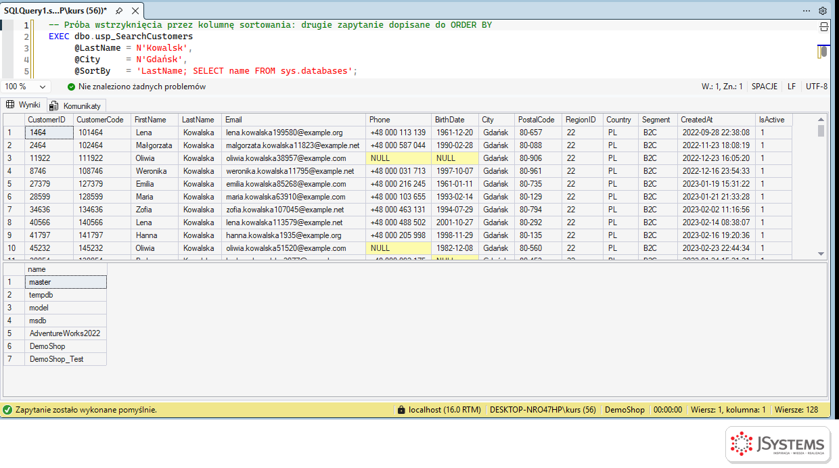The width and height of the screenshot is (839, 468).
Task: Select the FirstName cell Małgorzata
Action: click(x=155, y=145)
